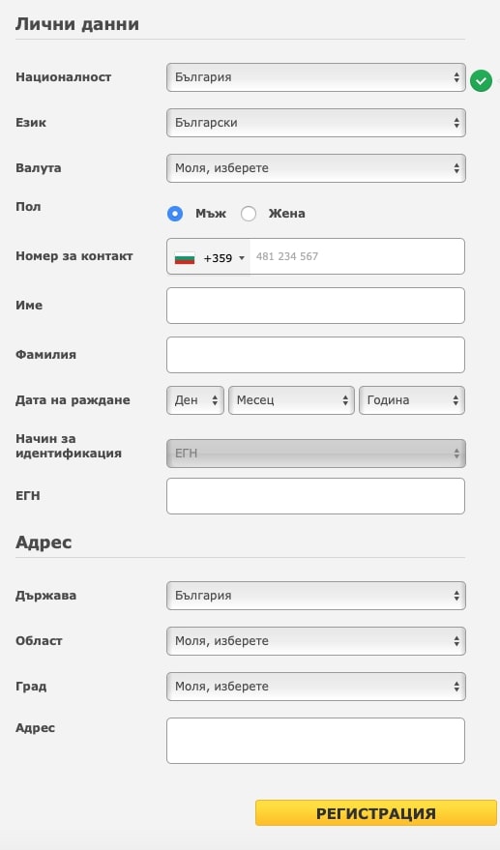The height and width of the screenshot is (850, 500).
Task: Expand the Валута currency dropdown
Action: pyautogui.click(x=315, y=168)
